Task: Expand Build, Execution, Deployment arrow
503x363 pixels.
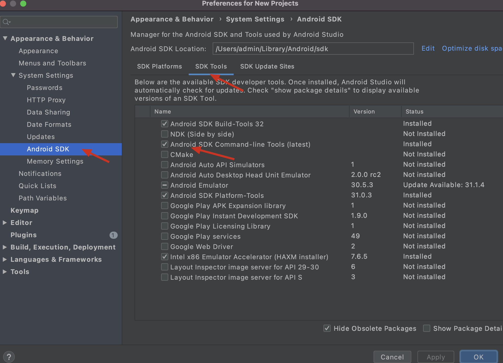Action: coord(5,247)
